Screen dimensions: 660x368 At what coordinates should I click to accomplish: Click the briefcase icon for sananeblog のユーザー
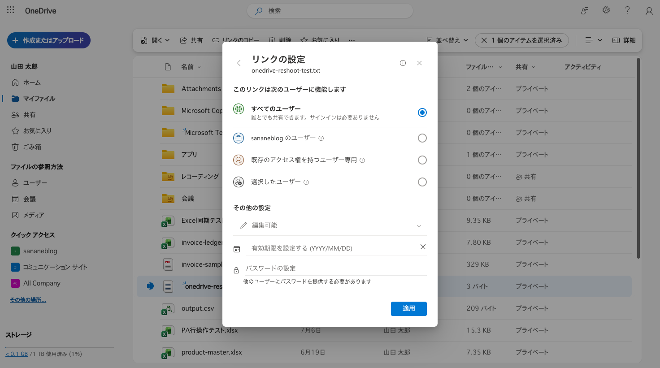coord(239,138)
